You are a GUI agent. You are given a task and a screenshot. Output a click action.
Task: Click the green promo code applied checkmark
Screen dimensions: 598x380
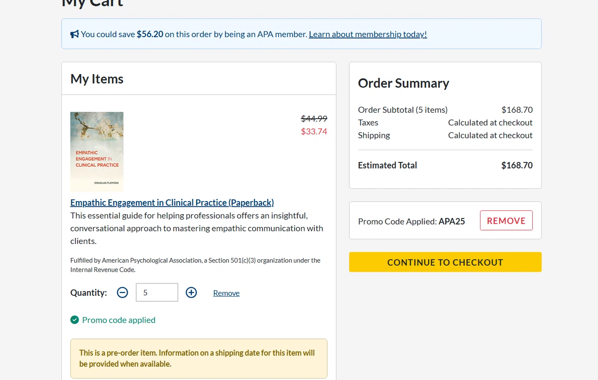pyautogui.click(x=75, y=320)
